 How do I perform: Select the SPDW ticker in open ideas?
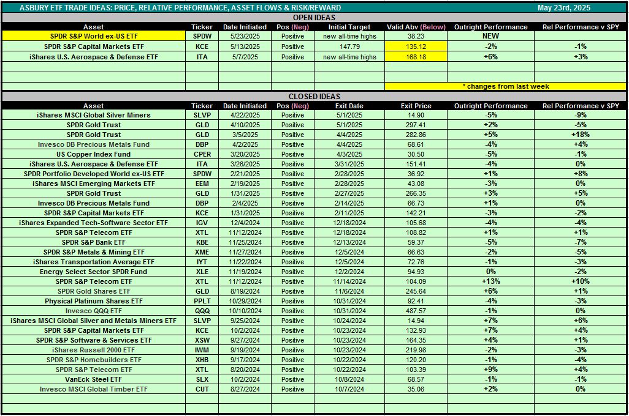coord(202,36)
